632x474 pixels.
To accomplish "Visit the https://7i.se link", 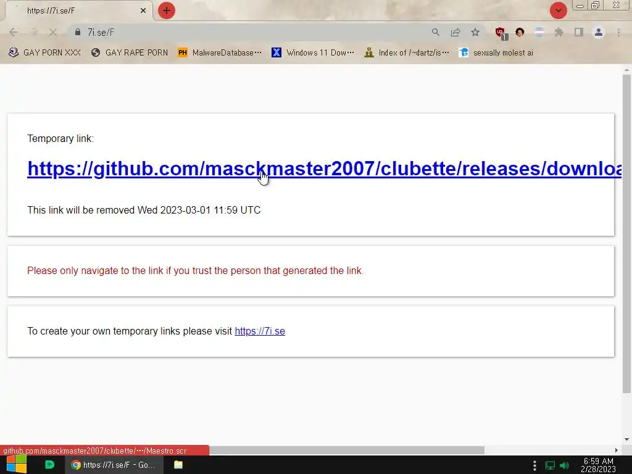I will click(x=260, y=331).
